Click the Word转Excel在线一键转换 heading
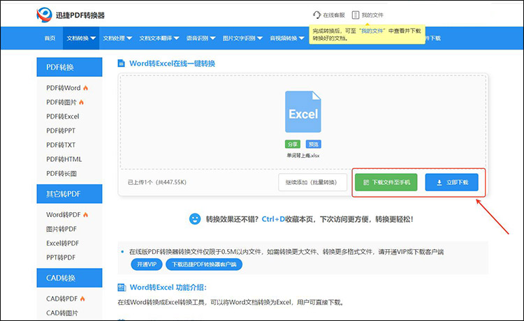The height and width of the screenshot is (321, 524). 172,64
